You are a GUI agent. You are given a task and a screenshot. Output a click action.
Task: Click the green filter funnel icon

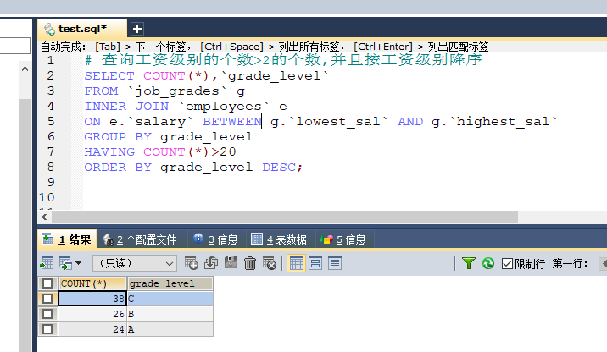point(469,263)
